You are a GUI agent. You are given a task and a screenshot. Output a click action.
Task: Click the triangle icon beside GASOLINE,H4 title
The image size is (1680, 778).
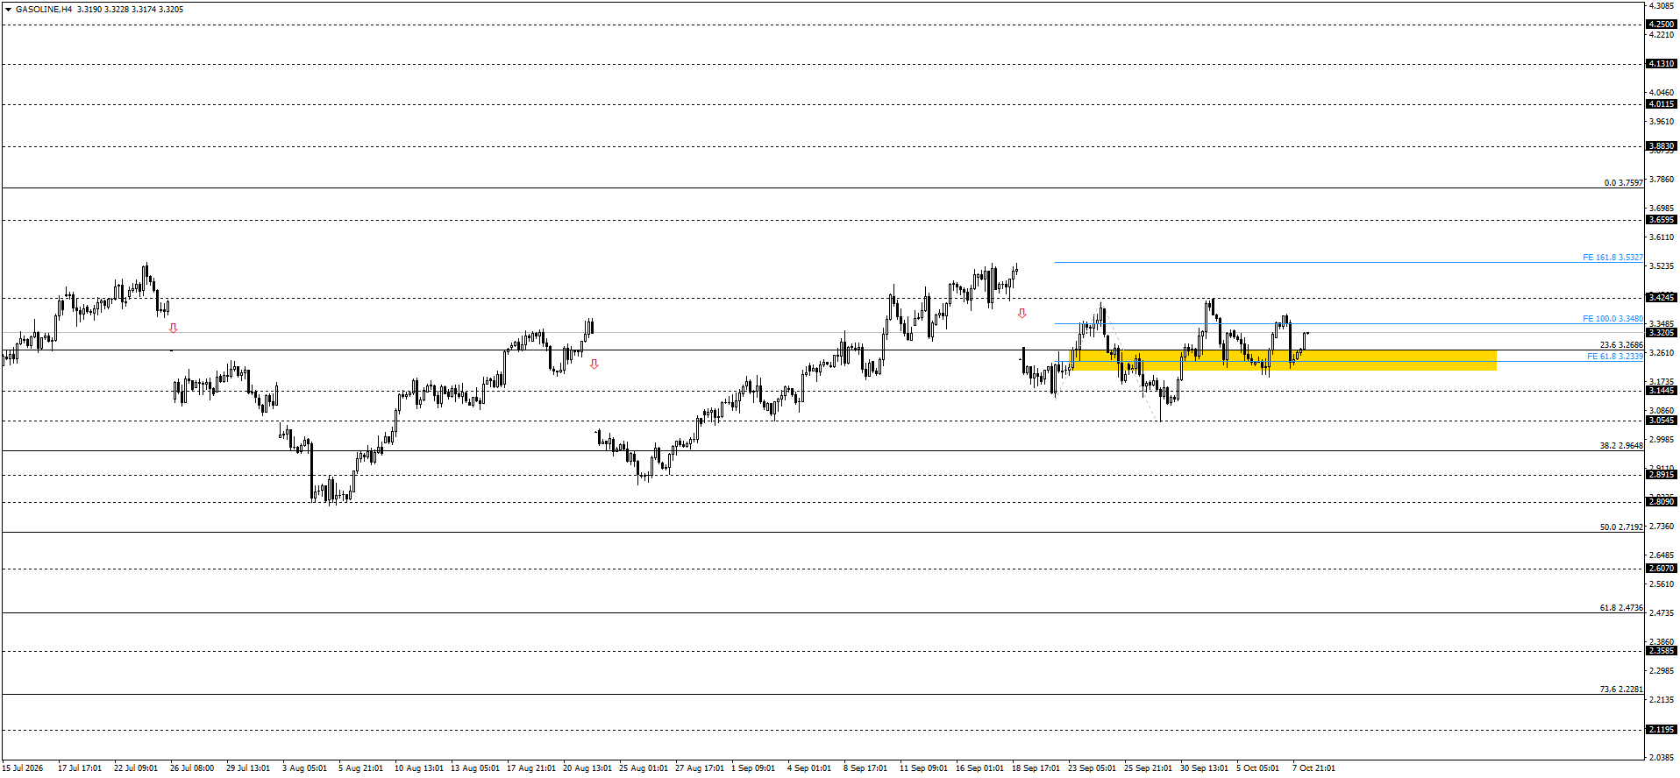click(9, 10)
